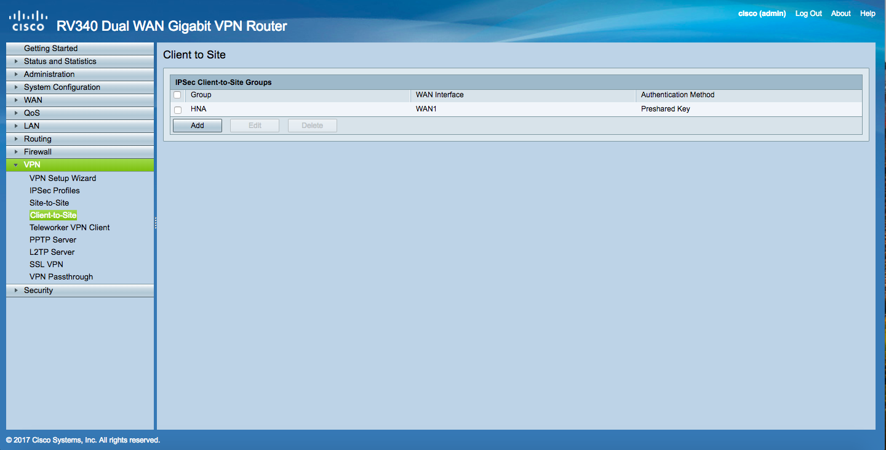Expand the Administration arrow
The image size is (886, 450).
click(x=16, y=74)
